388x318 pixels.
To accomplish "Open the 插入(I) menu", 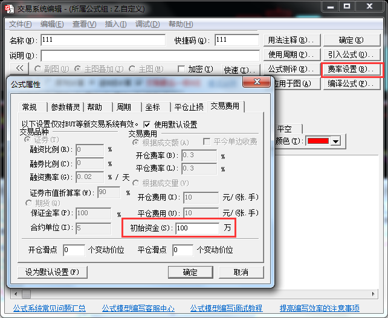I will [115, 24].
